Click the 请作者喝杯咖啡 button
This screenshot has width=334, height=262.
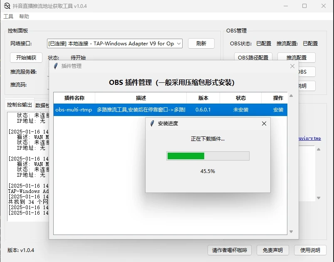tap(230, 250)
